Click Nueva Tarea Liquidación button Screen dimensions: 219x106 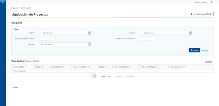(201, 14)
